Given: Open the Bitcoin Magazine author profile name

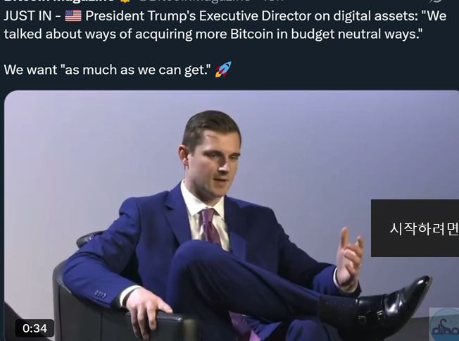Looking at the screenshot, I should click(58, 1).
